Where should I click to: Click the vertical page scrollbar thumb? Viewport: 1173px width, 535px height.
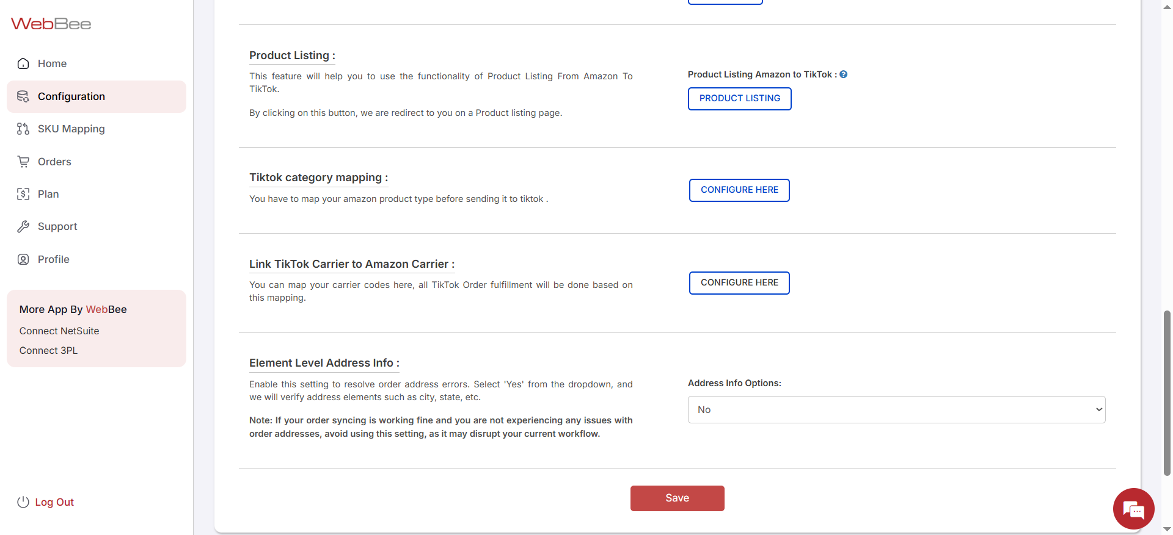(x=1167, y=393)
